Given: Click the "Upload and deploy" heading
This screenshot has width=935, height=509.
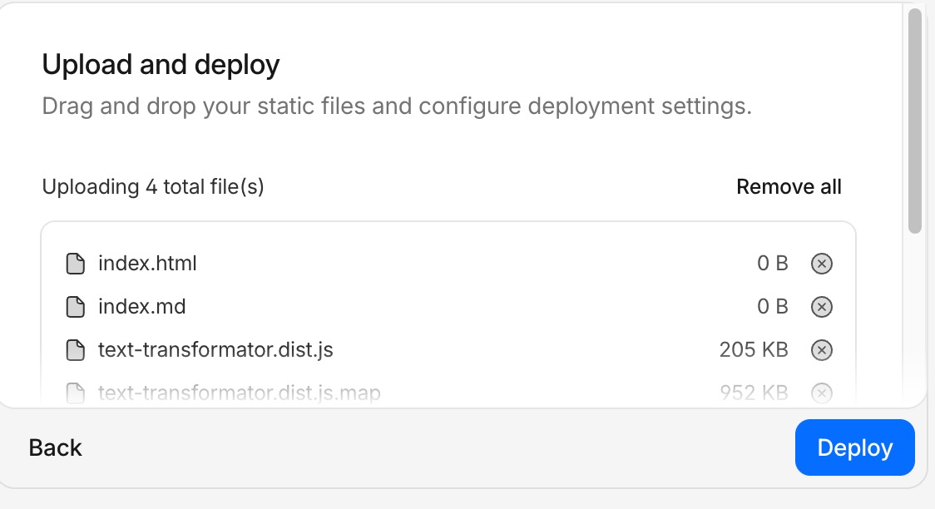Looking at the screenshot, I should point(161,64).
